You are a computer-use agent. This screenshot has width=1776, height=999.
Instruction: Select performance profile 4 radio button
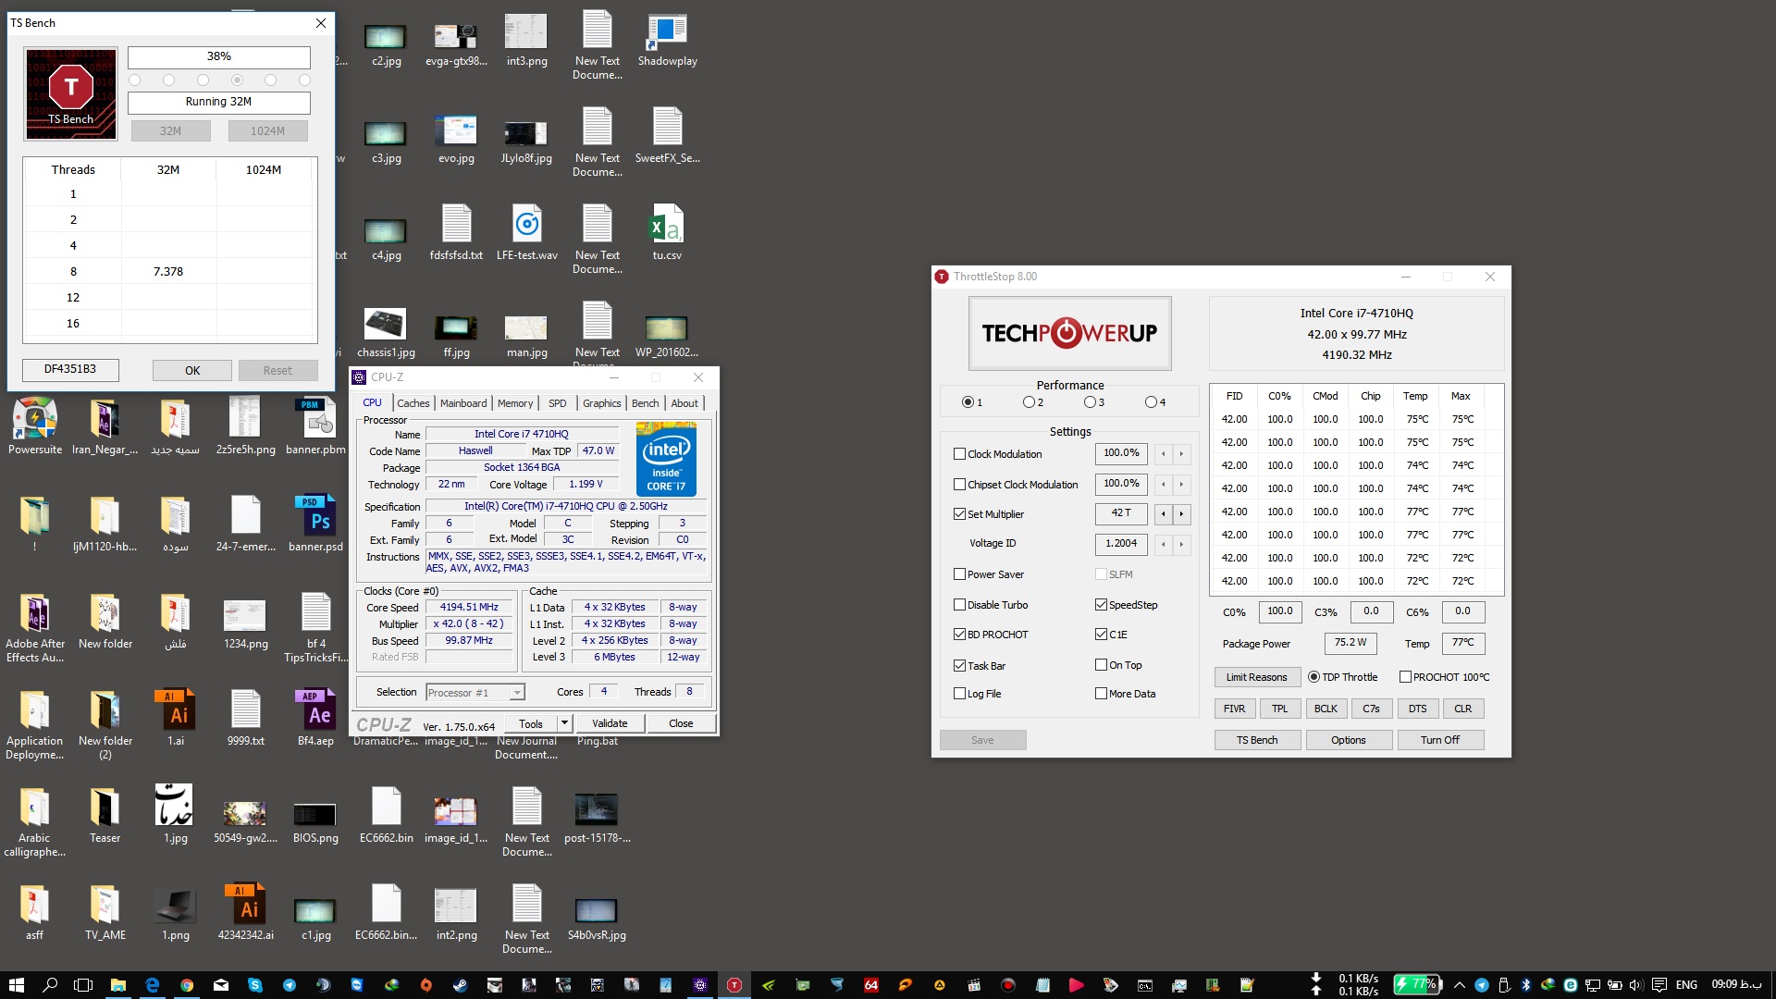pyautogui.click(x=1151, y=402)
